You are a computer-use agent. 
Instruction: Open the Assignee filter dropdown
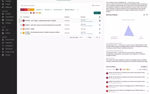(39, 10)
